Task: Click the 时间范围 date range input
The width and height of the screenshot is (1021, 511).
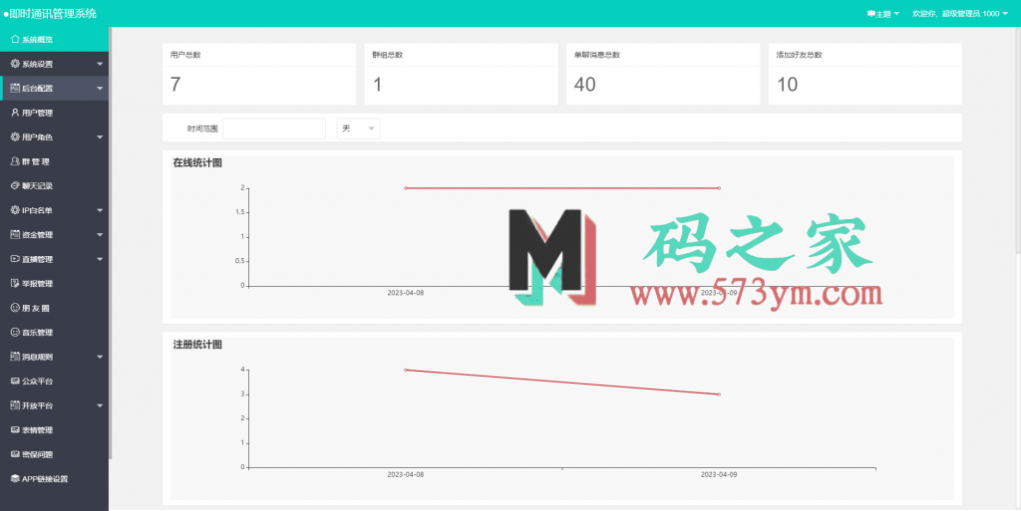Action: 274,128
